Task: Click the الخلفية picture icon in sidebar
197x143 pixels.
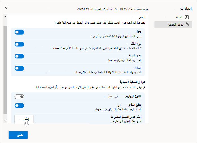Action: [x=187, y=17]
